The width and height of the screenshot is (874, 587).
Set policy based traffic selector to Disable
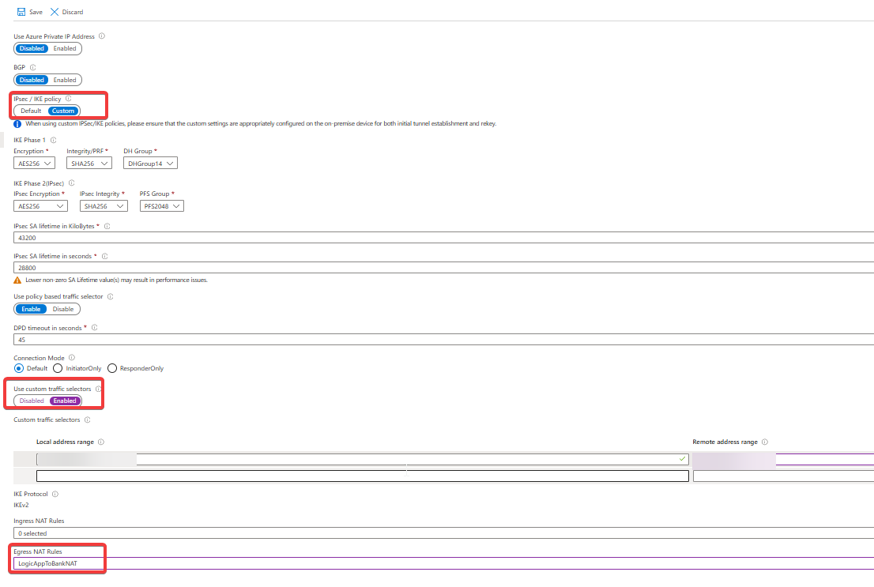coord(63,310)
